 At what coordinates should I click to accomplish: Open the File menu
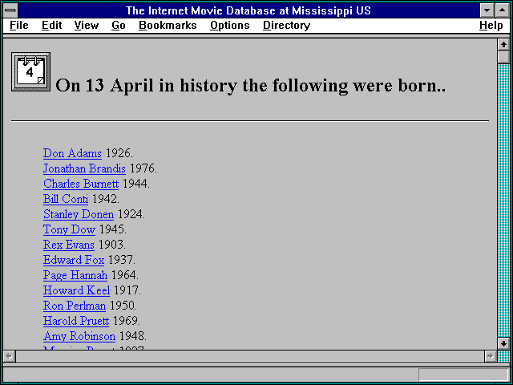tap(19, 25)
